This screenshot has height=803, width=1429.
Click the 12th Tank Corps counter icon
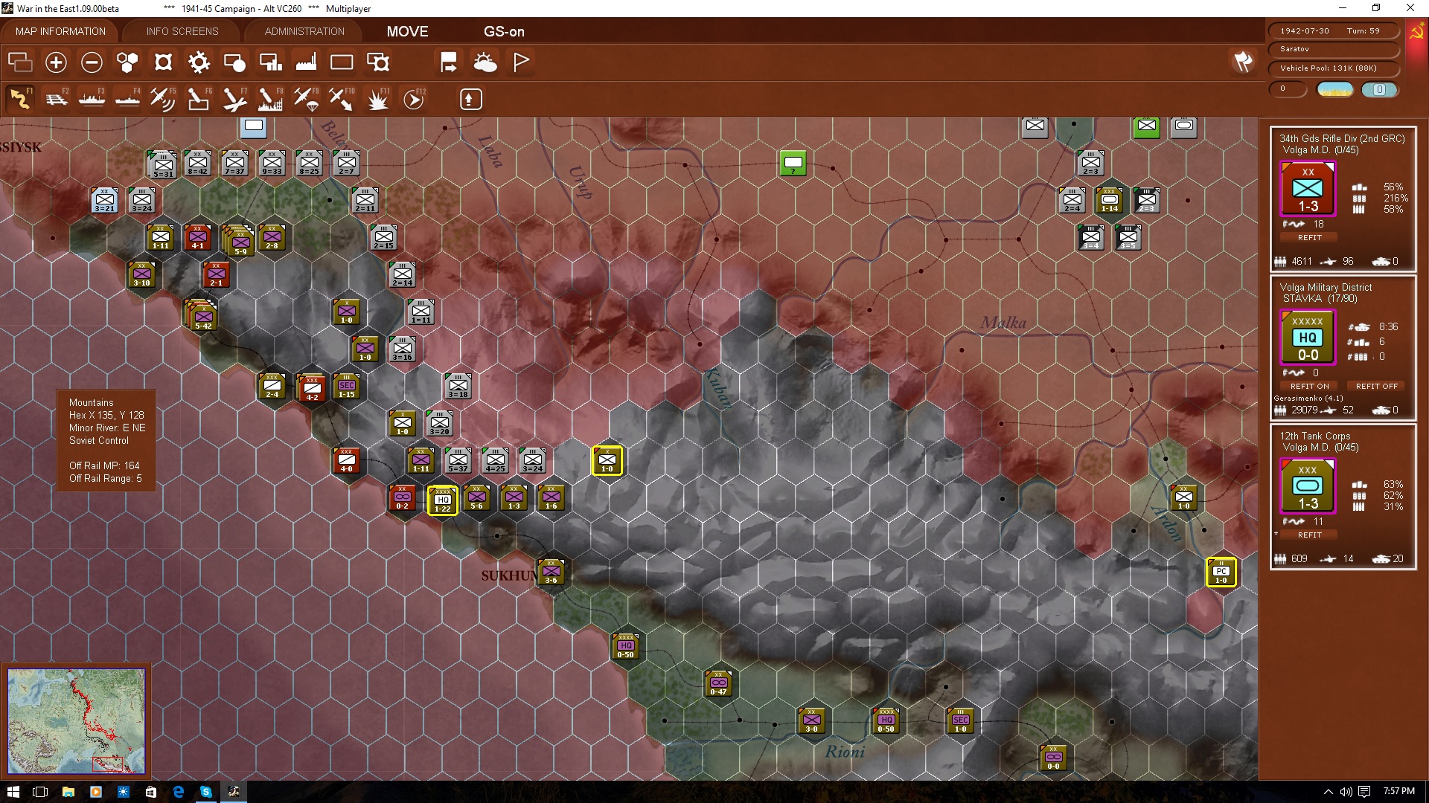(x=1308, y=486)
